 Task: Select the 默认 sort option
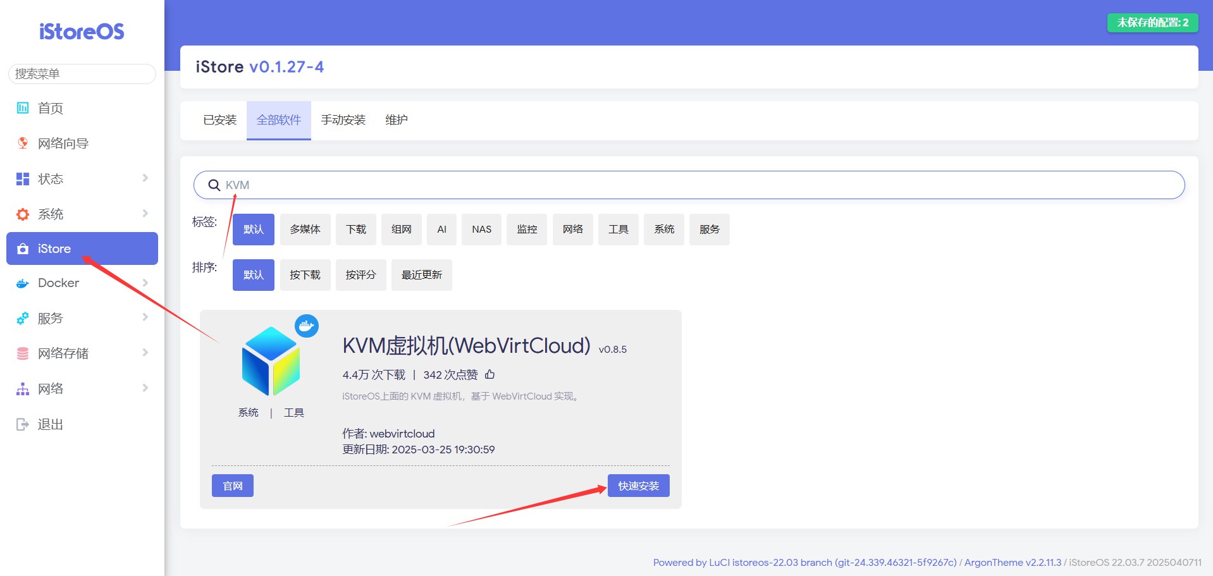[254, 275]
